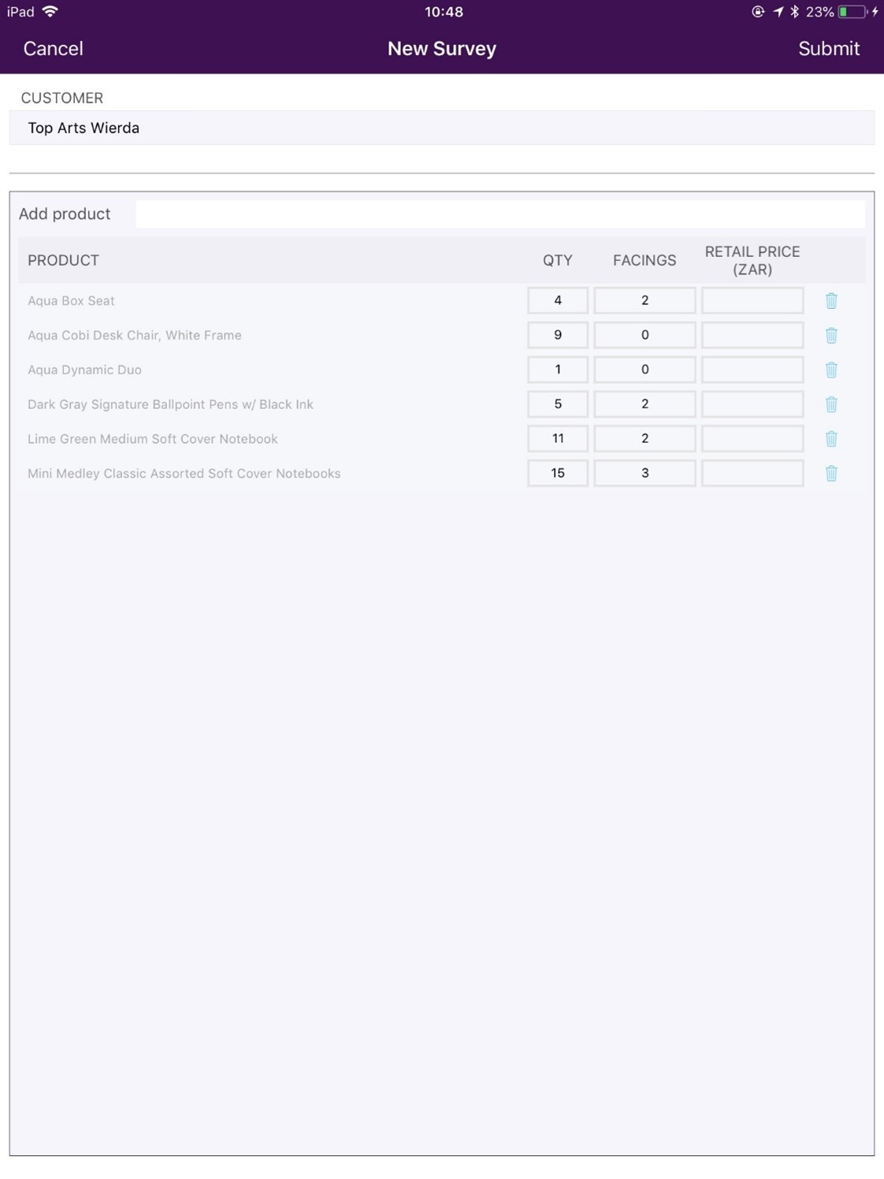Cancel the new survey

pyautogui.click(x=53, y=49)
